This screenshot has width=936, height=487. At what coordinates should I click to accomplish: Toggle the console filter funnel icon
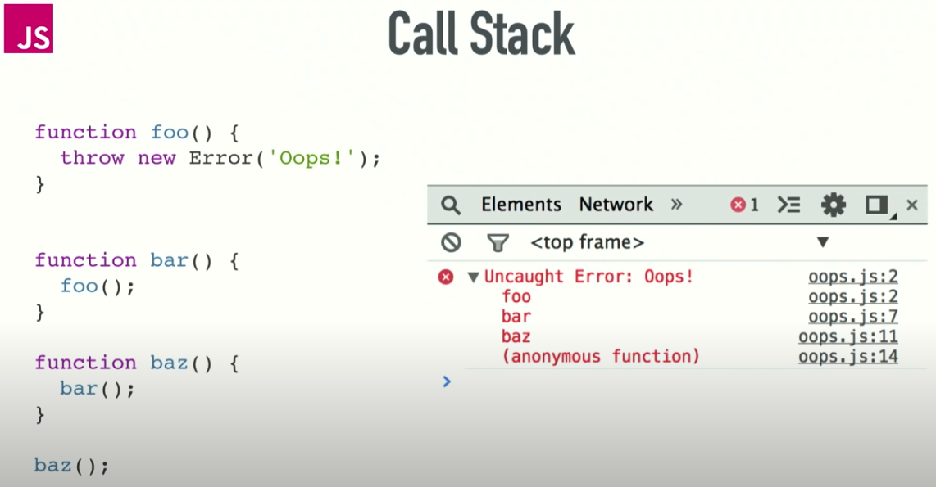coord(498,242)
